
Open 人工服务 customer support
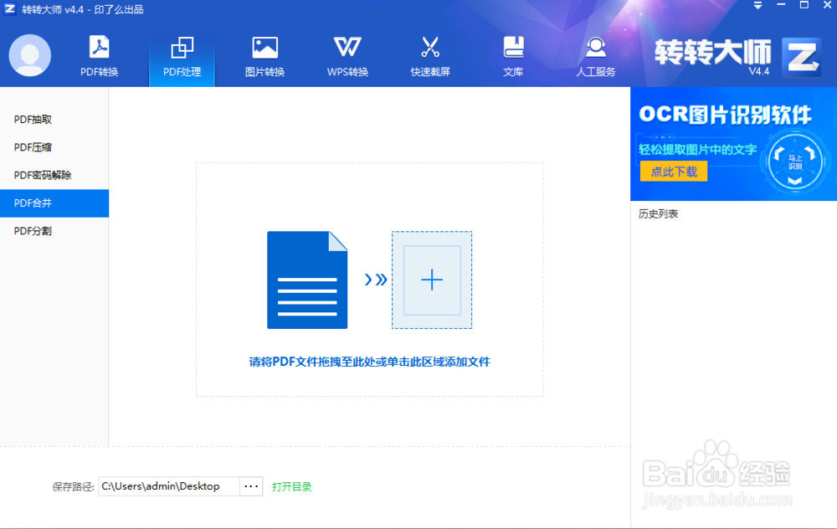pos(596,56)
